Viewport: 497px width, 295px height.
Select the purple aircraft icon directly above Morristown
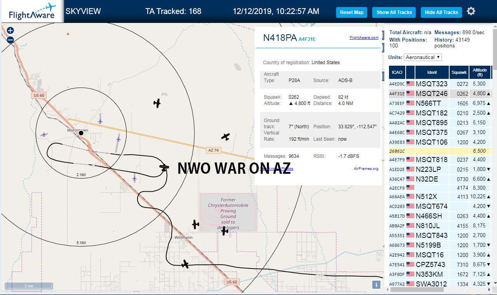tap(100, 121)
